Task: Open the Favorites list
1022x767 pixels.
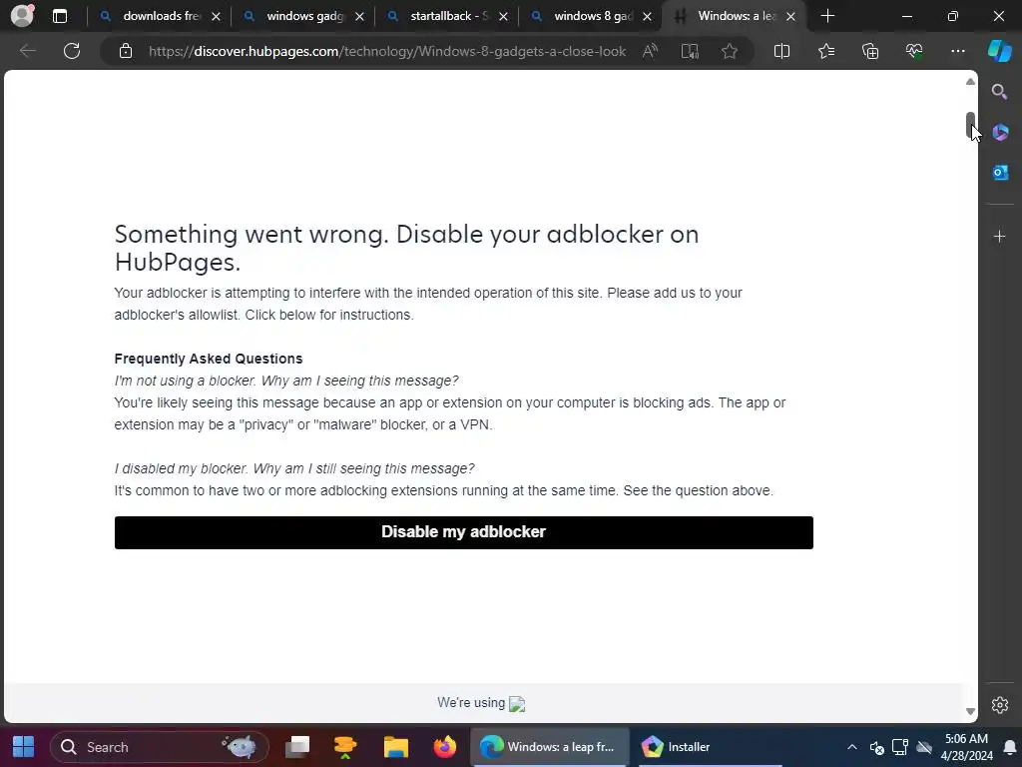Action: (825, 51)
